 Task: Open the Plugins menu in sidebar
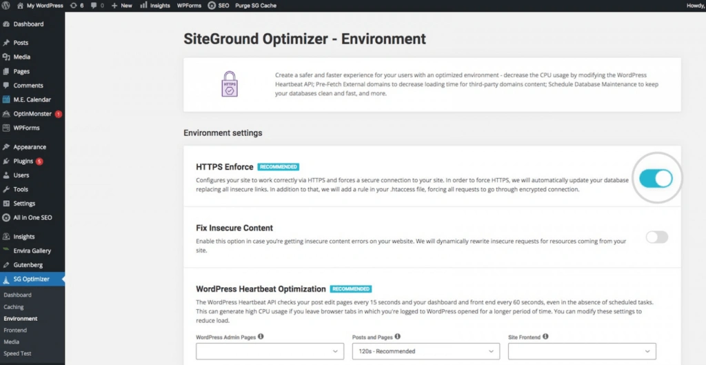click(x=23, y=161)
